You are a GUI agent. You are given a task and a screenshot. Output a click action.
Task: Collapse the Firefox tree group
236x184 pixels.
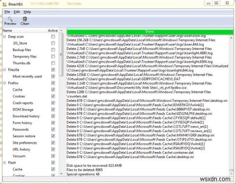coord(4,83)
